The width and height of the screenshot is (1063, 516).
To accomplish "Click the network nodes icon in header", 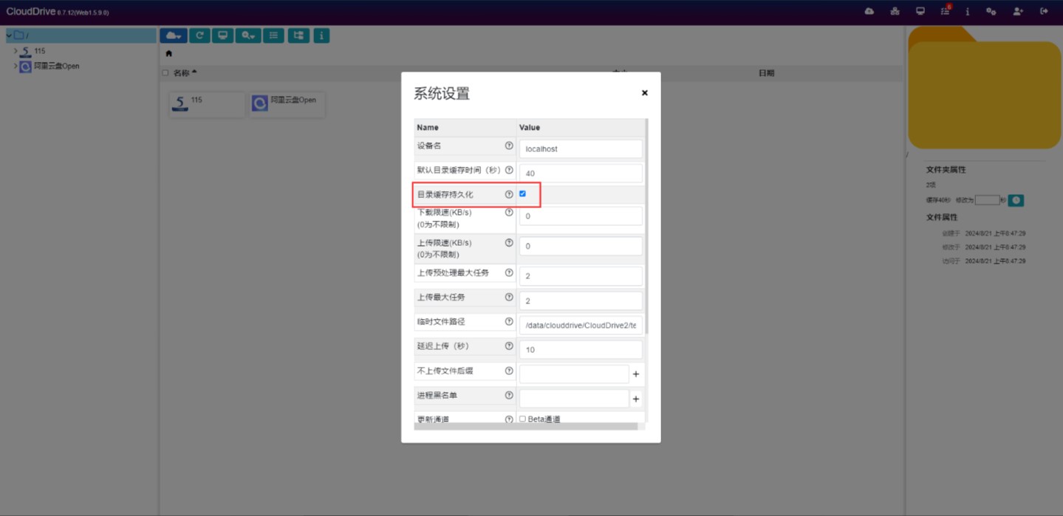I will point(895,11).
